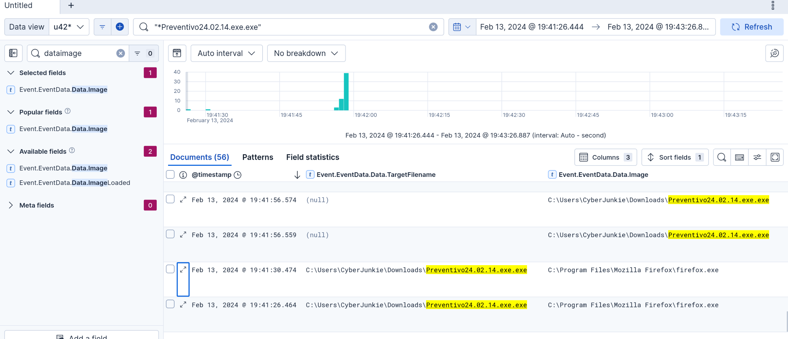The height and width of the screenshot is (339, 788).
Task: Open the No breakdown dropdown
Action: [x=306, y=53]
